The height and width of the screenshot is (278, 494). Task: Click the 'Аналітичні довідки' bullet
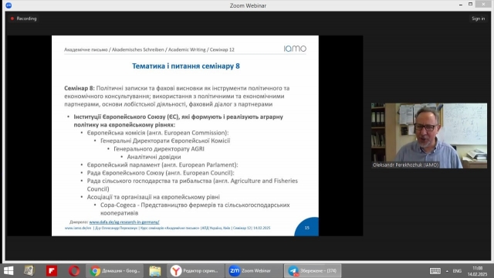[x=154, y=157]
